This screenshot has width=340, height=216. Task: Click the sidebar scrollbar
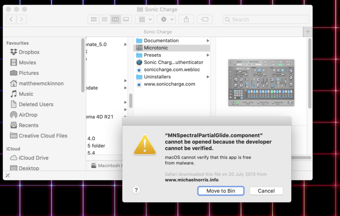[x=83, y=65]
